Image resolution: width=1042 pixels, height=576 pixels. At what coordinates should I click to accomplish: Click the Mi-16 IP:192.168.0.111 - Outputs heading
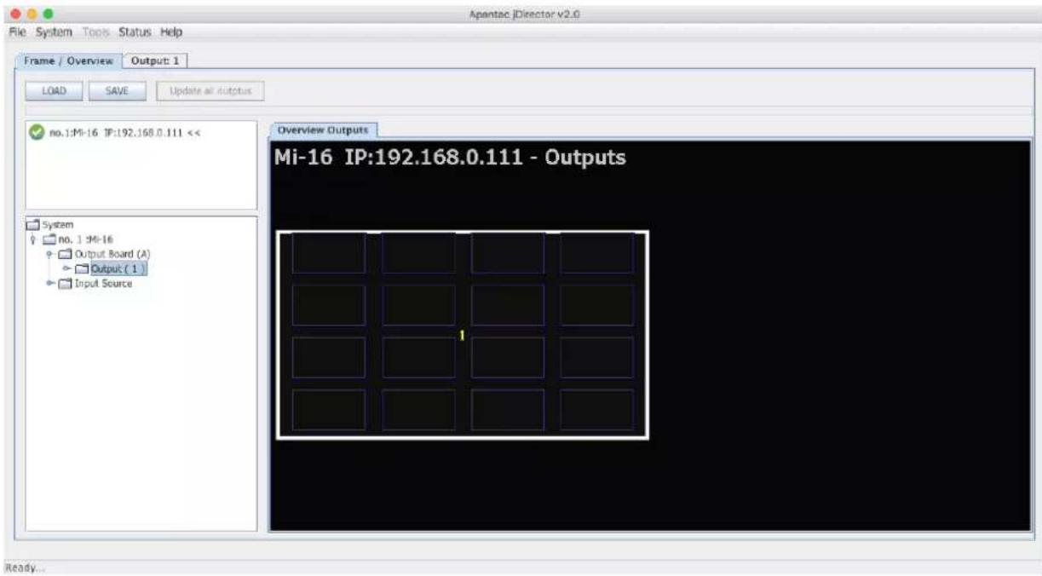(450, 158)
